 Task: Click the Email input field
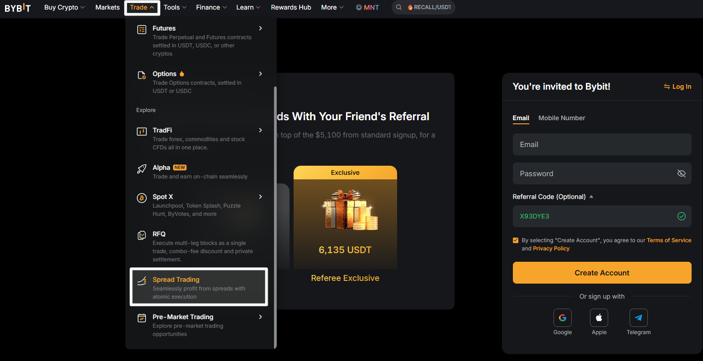(602, 144)
